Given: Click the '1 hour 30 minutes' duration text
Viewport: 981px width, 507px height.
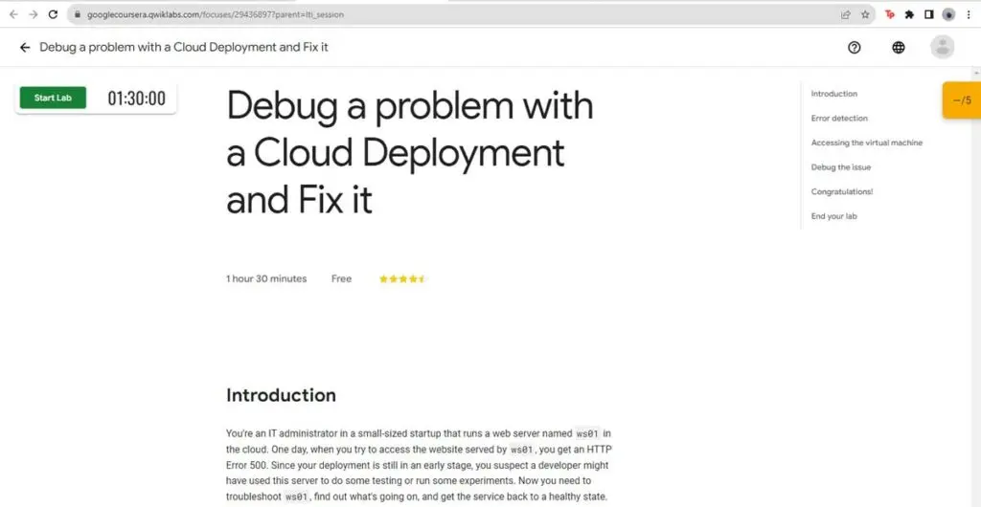Looking at the screenshot, I should click(x=266, y=279).
